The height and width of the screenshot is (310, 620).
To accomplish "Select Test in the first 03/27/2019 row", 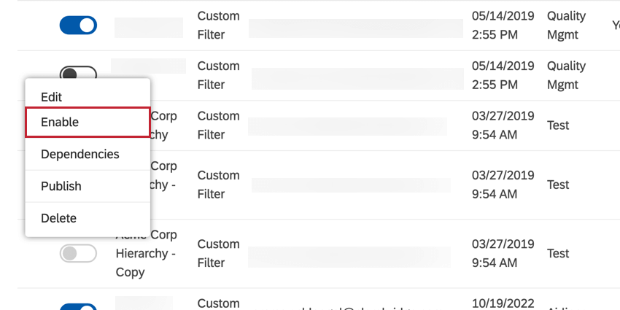I will pos(558,125).
